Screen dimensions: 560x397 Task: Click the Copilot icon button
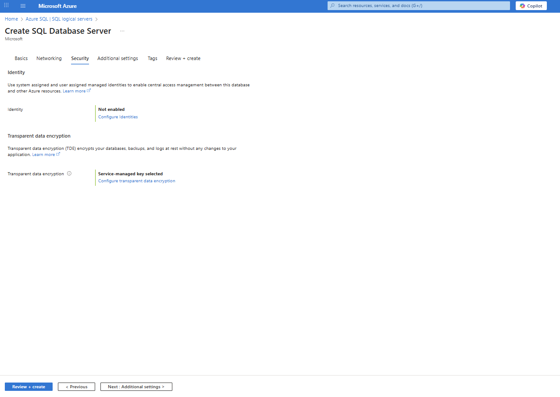click(x=531, y=6)
